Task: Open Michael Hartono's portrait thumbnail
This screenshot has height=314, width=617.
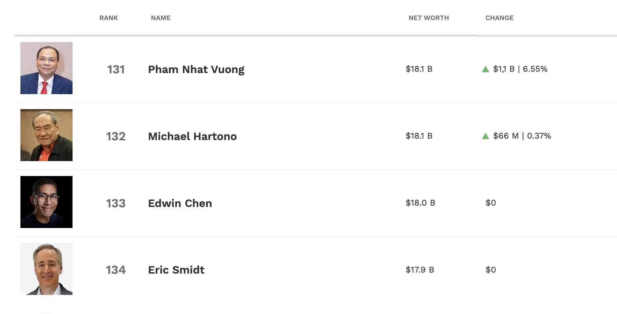Action: coord(46,135)
